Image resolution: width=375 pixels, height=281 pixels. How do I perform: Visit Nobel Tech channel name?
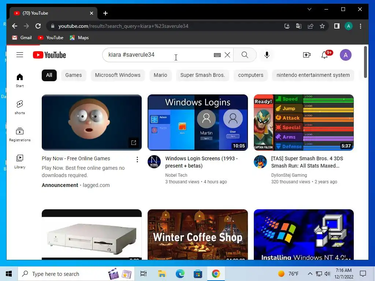tap(176, 175)
